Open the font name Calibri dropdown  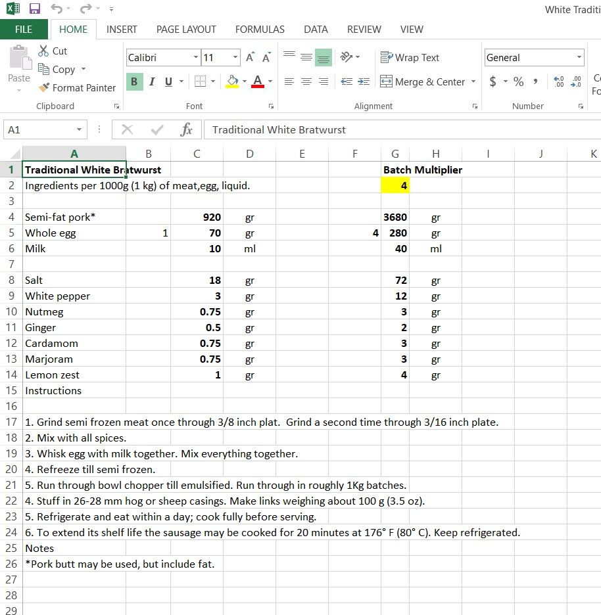(x=196, y=57)
